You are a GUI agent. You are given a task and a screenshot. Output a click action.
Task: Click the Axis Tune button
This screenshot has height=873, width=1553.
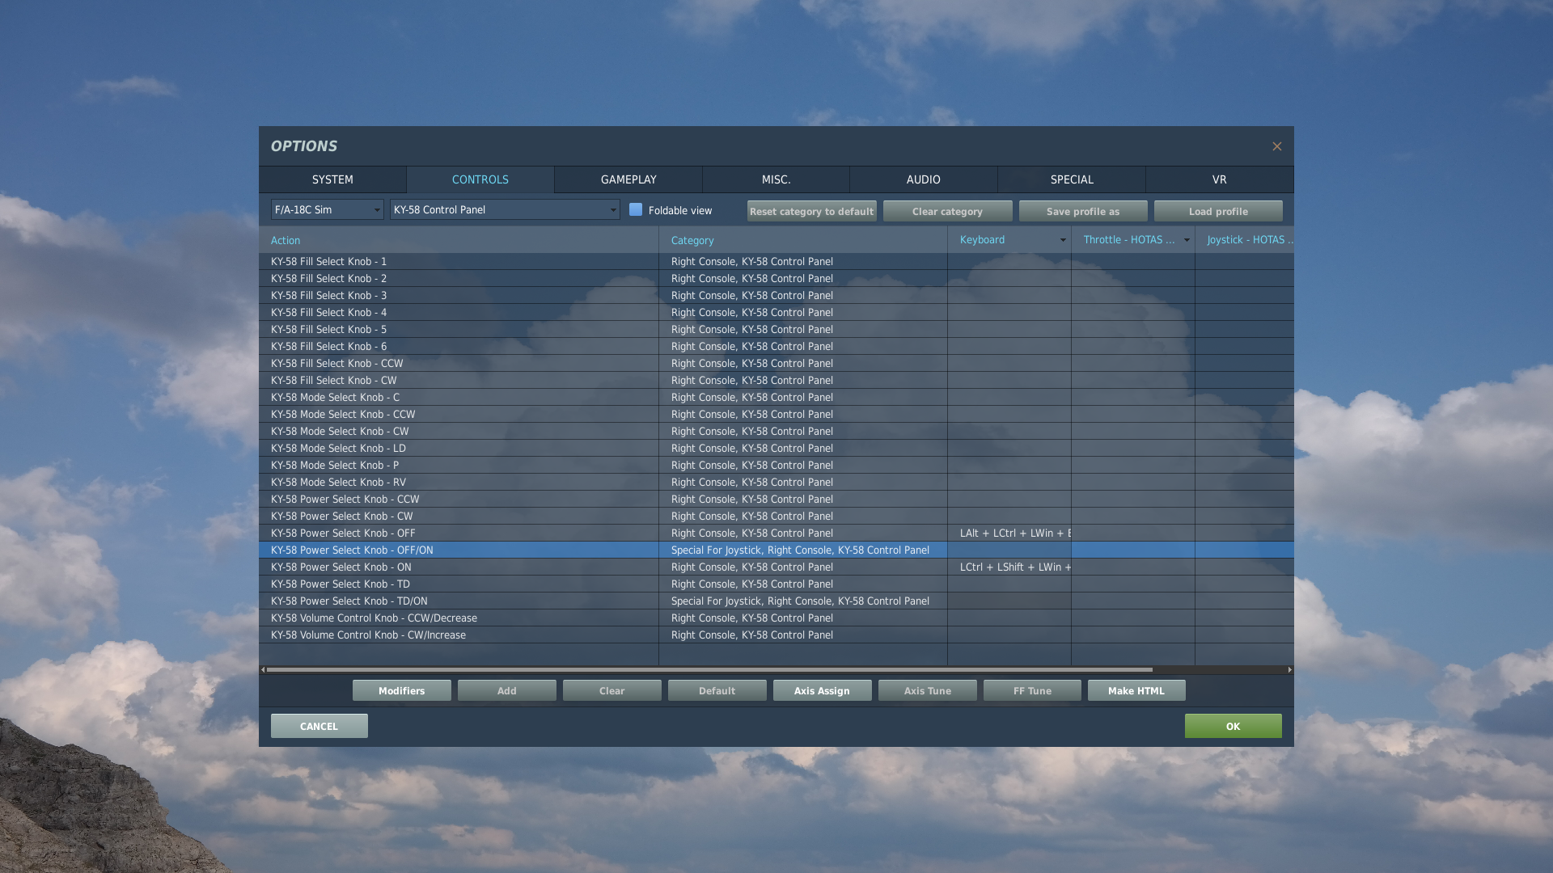click(928, 690)
